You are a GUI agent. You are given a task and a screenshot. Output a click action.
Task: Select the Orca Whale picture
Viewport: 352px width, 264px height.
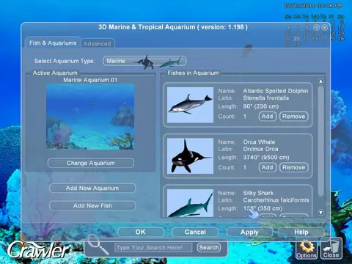190,155
